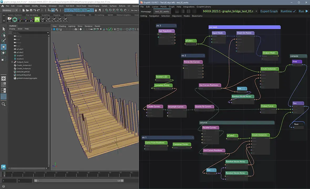310x189 pixels.
Task: Collapse the 'etc 1' group header
Action: (193, 137)
